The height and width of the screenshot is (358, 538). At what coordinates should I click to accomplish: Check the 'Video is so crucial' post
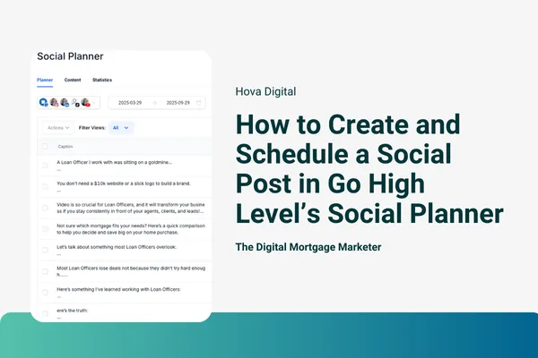[x=45, y=208]
